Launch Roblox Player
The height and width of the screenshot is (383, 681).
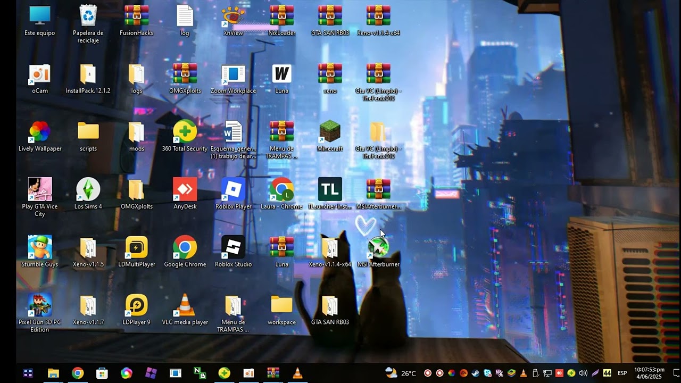click(x=234, y=194)
